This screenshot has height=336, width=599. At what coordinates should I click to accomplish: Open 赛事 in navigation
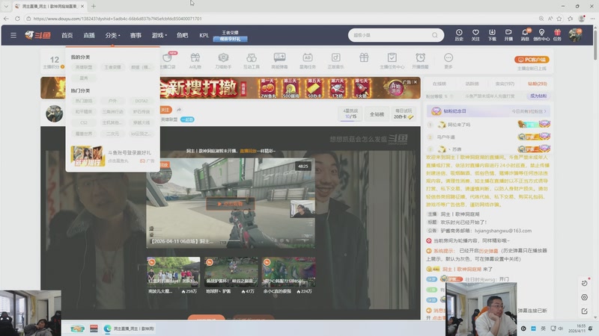[136, 35]
